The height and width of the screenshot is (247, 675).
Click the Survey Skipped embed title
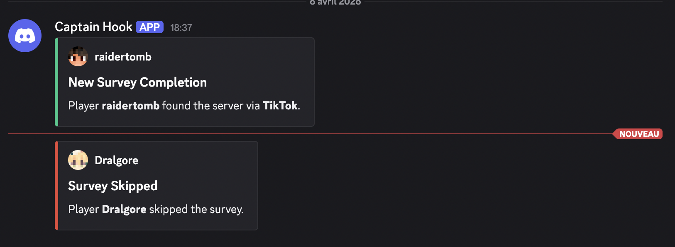click(113, 186)
